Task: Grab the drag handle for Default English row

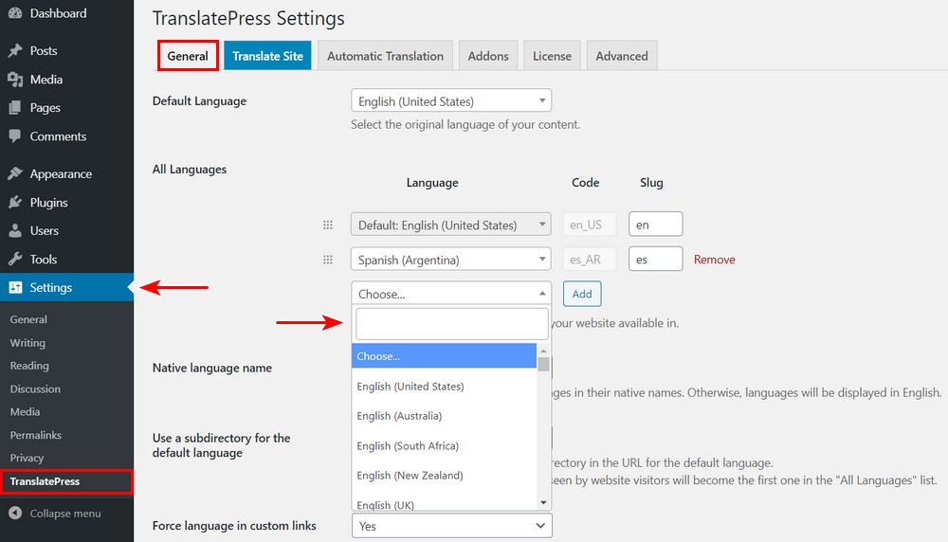Action: [328, 225]
